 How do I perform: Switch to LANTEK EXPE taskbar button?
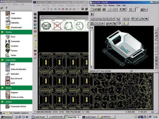tap(56, 117)
